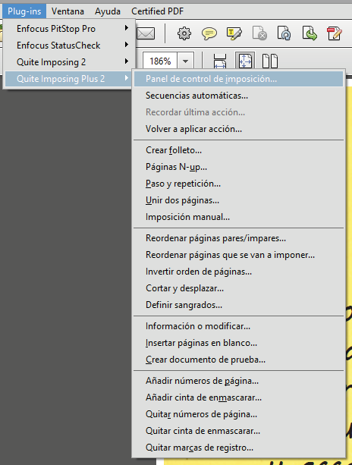The width and height of the screenshot is (352, 465).
Task: Choose Quitar marcas de registro
Action: [238, 448]
